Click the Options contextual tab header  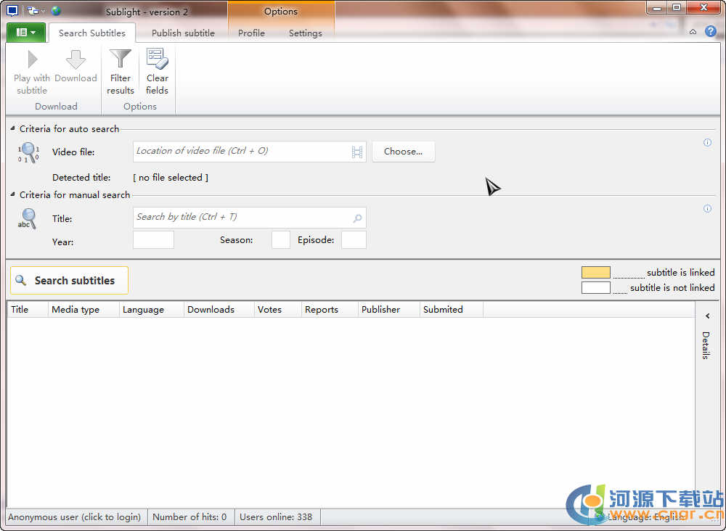pos(280,12)
